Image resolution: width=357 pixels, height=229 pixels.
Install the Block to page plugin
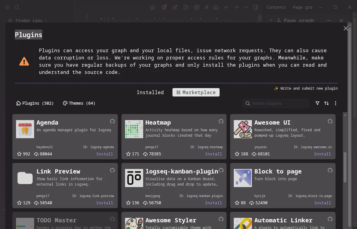click(x=322, y=203)
